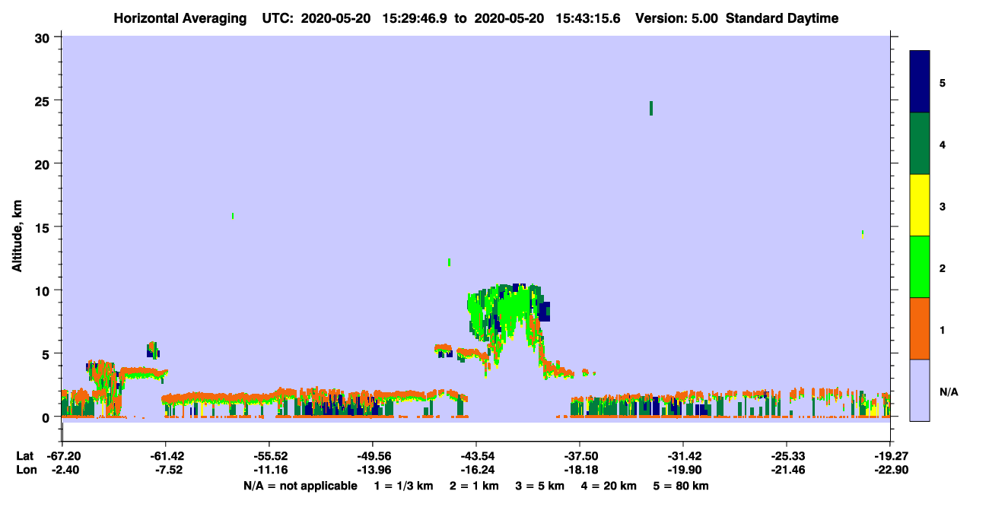The height and width of the screenshot is (507, 989).
Task: Click the bright green colorbar segment labeled 2
Action: click(920, 267)
